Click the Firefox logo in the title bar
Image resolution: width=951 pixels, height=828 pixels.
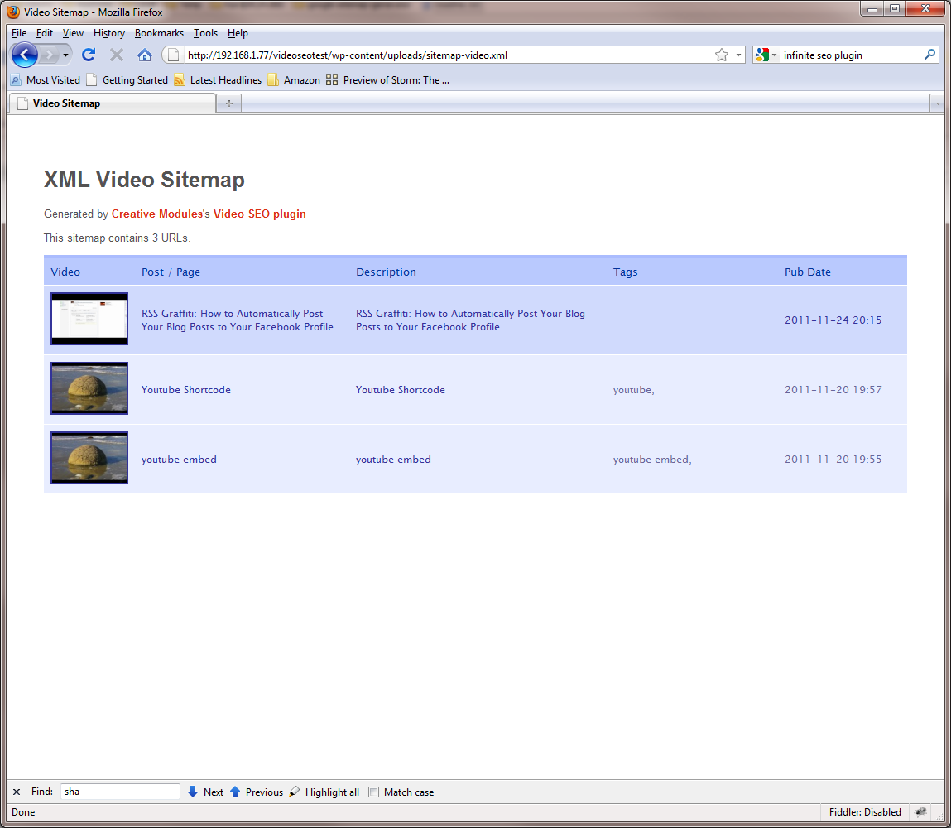(x=13, y=12)
